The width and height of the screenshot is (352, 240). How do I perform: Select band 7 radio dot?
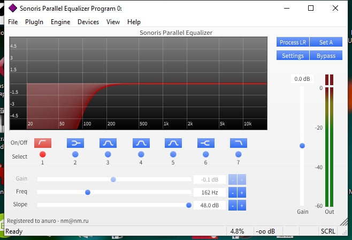pos(239,154)
